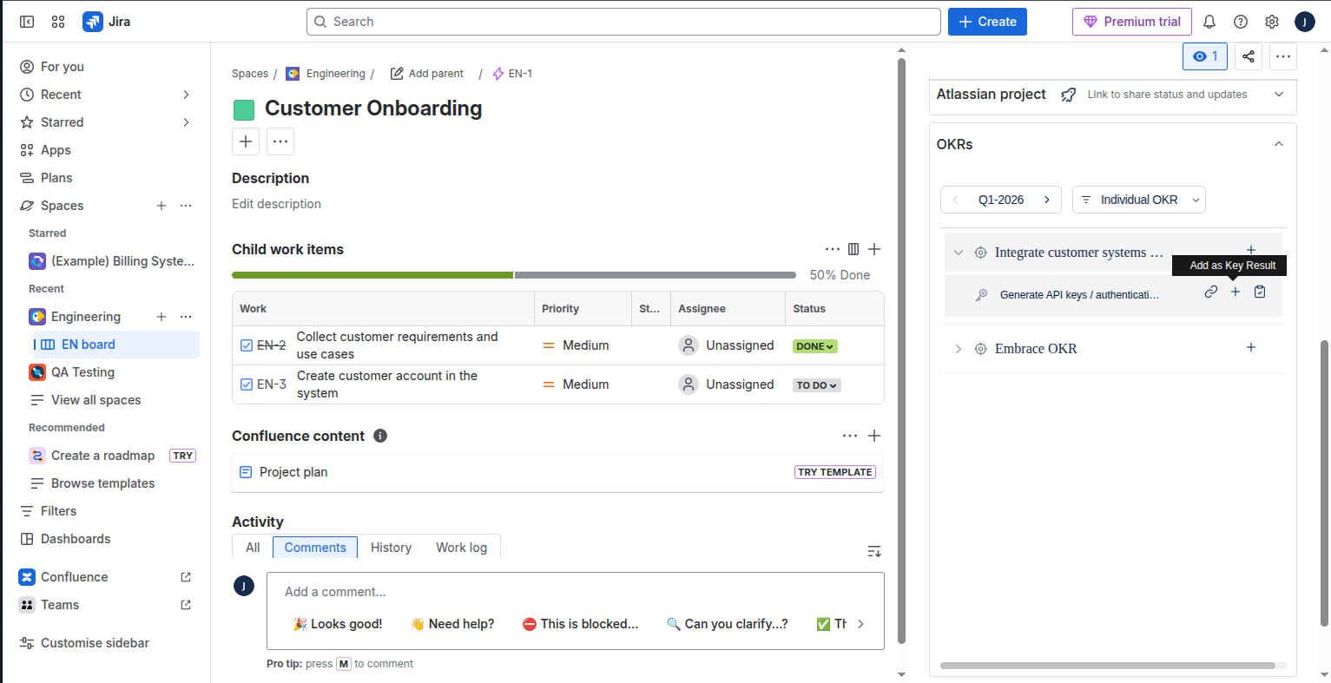The image size is (1331, 683).
Task: Click the share icon
Action: (1248, 56)
